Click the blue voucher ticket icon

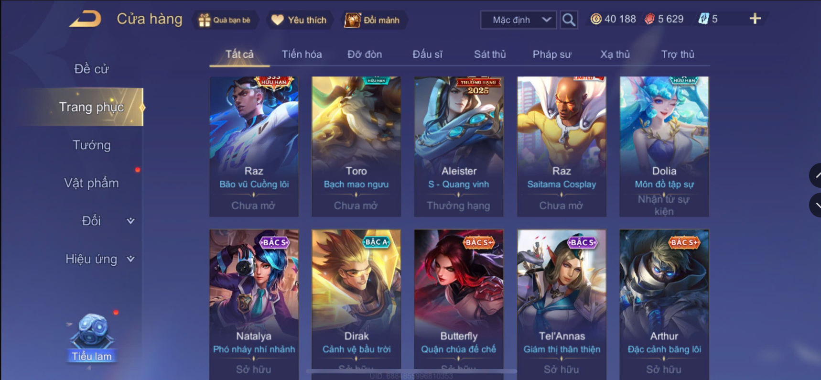click(703, 19)
